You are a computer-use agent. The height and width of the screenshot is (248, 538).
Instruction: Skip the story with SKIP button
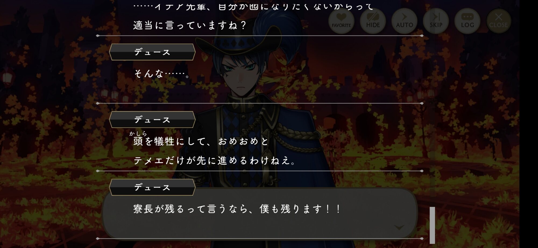click(436, 21)
